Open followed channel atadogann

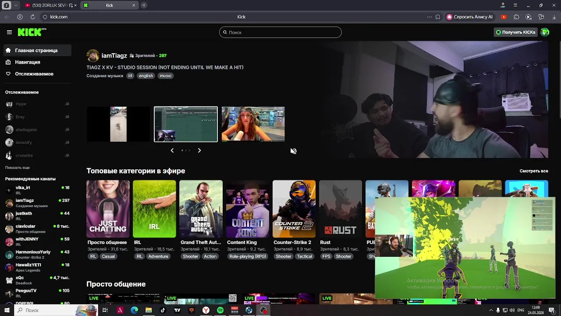coord(37,130)
